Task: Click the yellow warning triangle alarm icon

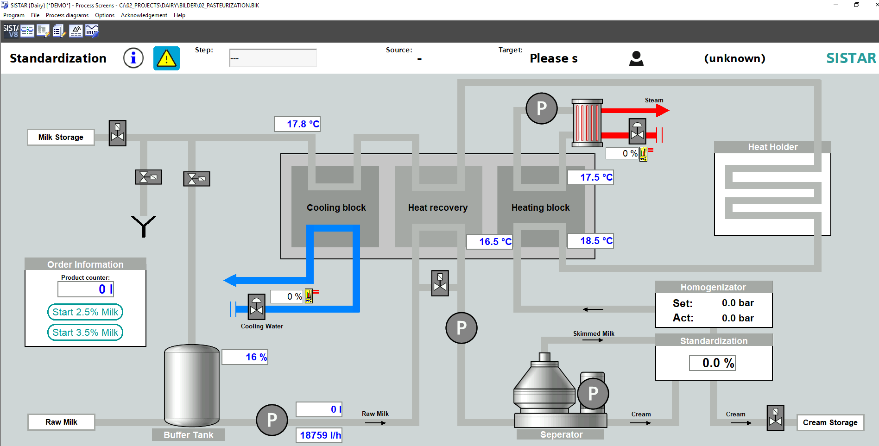Action: click(166, 58)
